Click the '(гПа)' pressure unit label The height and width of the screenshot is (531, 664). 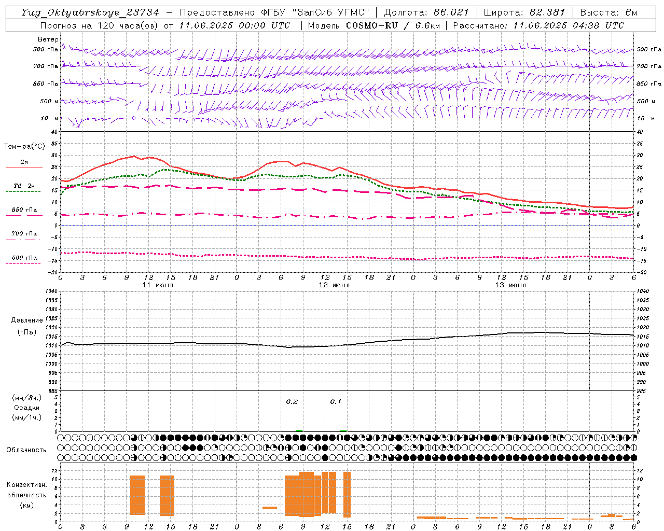pyautogui.click(x=27, y=332)
